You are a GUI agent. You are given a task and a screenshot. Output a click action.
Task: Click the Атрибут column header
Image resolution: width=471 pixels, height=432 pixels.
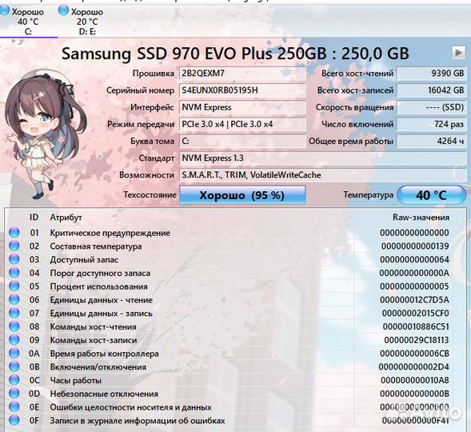[x=66, y=218]
